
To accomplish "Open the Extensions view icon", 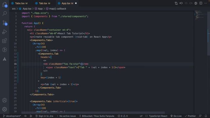I will click(5, 41).
